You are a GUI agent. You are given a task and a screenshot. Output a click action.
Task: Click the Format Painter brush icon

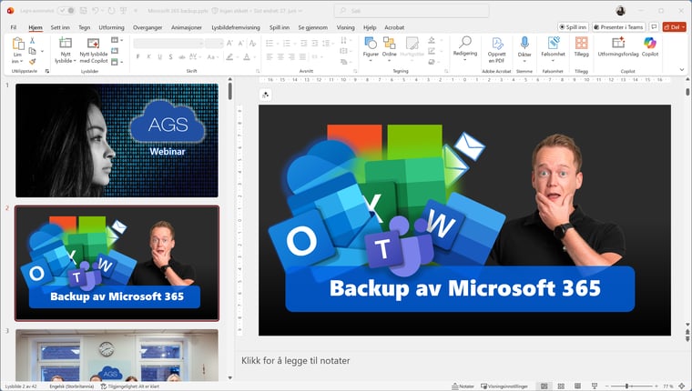point(32,62)
